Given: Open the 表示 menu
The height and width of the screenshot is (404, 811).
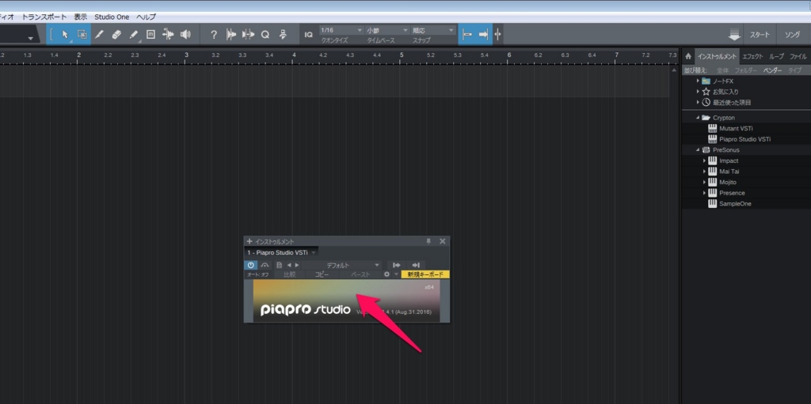Looking at the screenshot, I should [80, 17].
